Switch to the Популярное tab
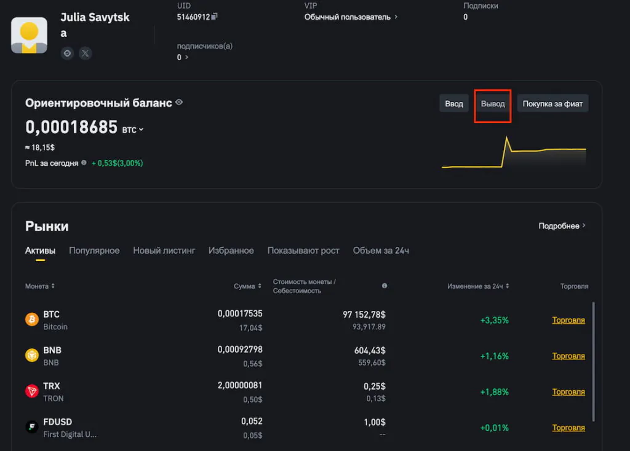 pyautogui.click(x=94, y=250)
